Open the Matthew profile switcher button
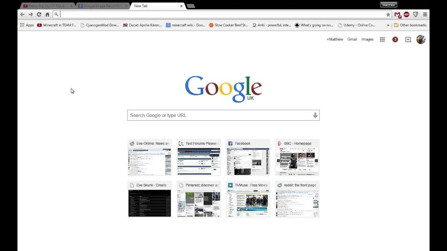Image resolution: width=447 pixels, height=251 pixels. coord(389,5)
